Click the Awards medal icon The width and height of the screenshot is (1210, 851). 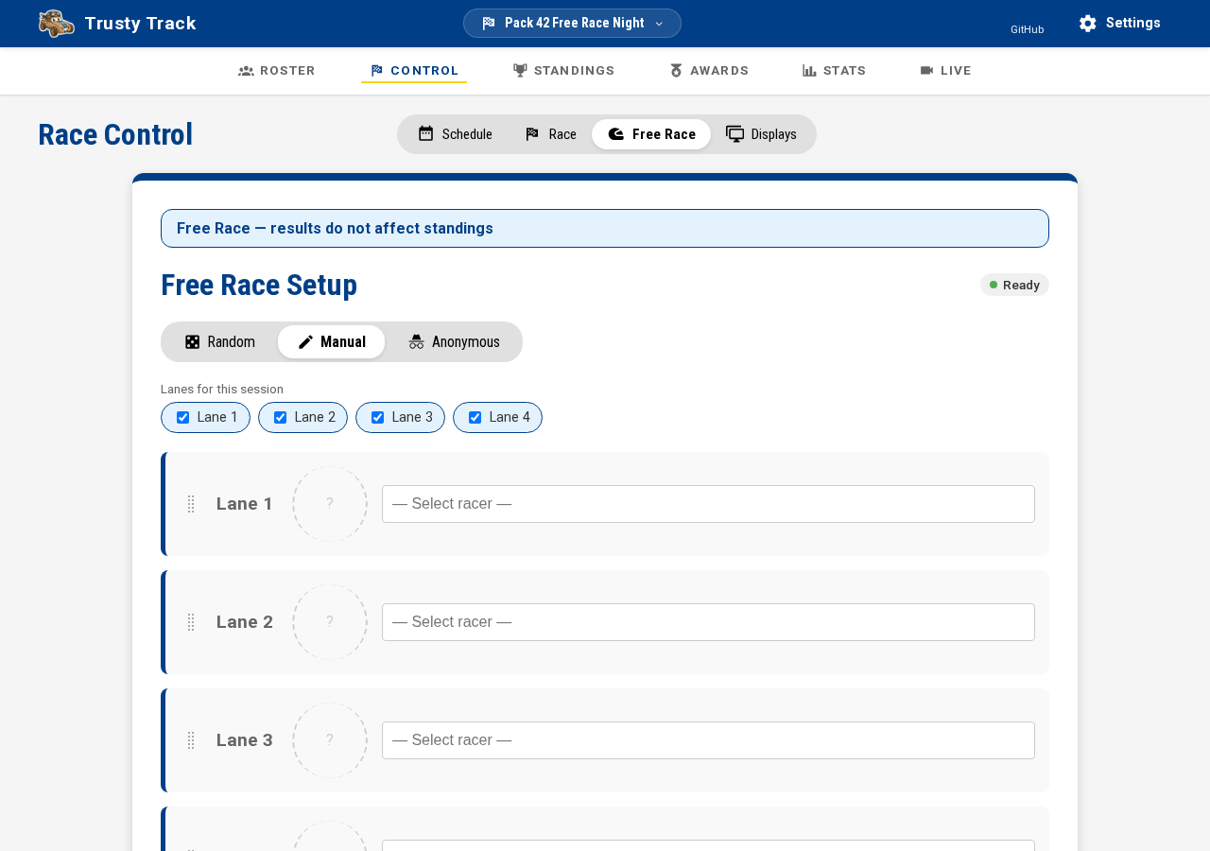click(676, 71)
